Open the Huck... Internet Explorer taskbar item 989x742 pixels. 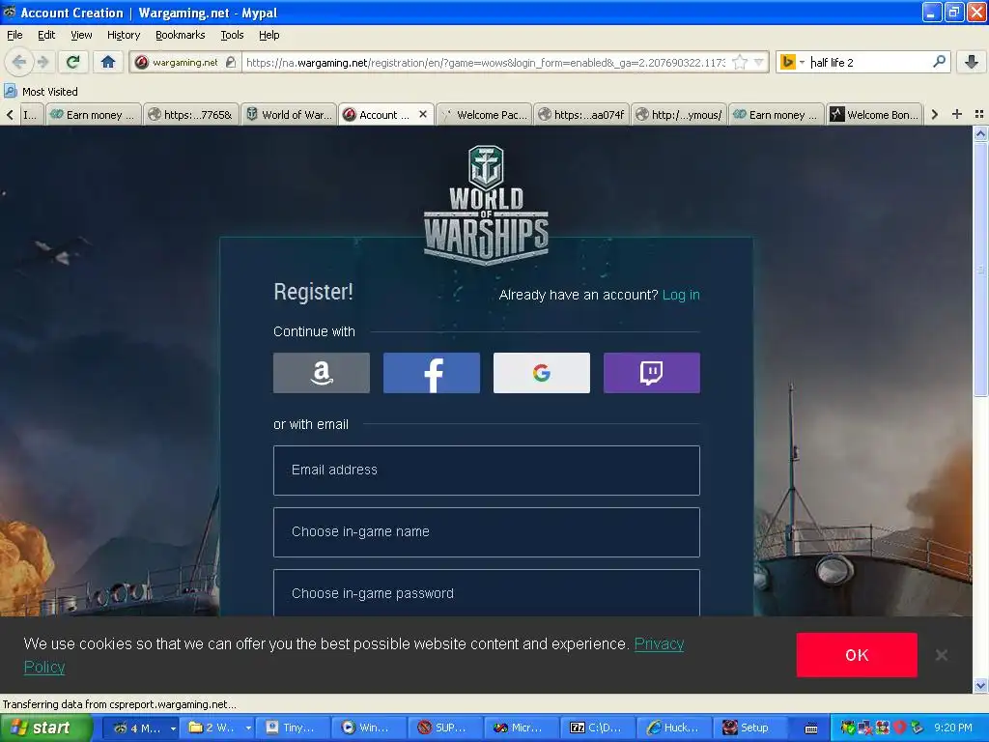coord(674,728)
